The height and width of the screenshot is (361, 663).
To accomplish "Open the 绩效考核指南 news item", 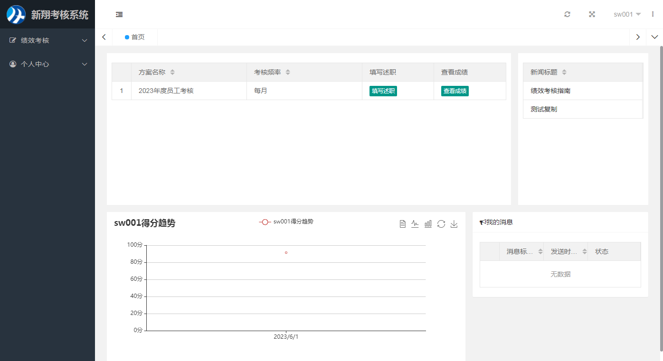I will pos(550,91).
